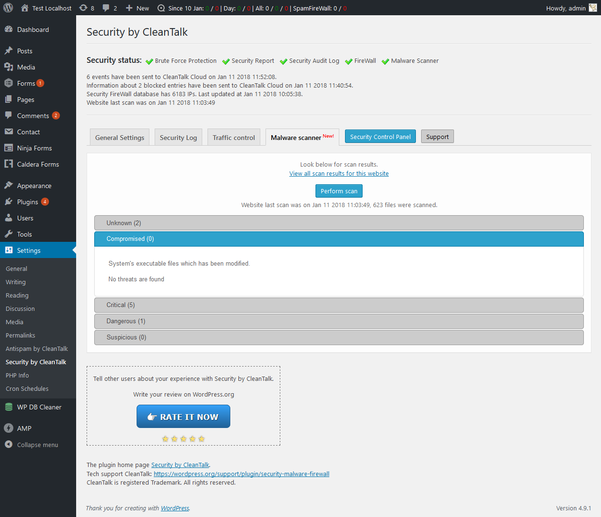The height and width of the screenshot is (517, 601).
Task: Open Cron Schedules submenu item
Action: click(x=27, y=389)
